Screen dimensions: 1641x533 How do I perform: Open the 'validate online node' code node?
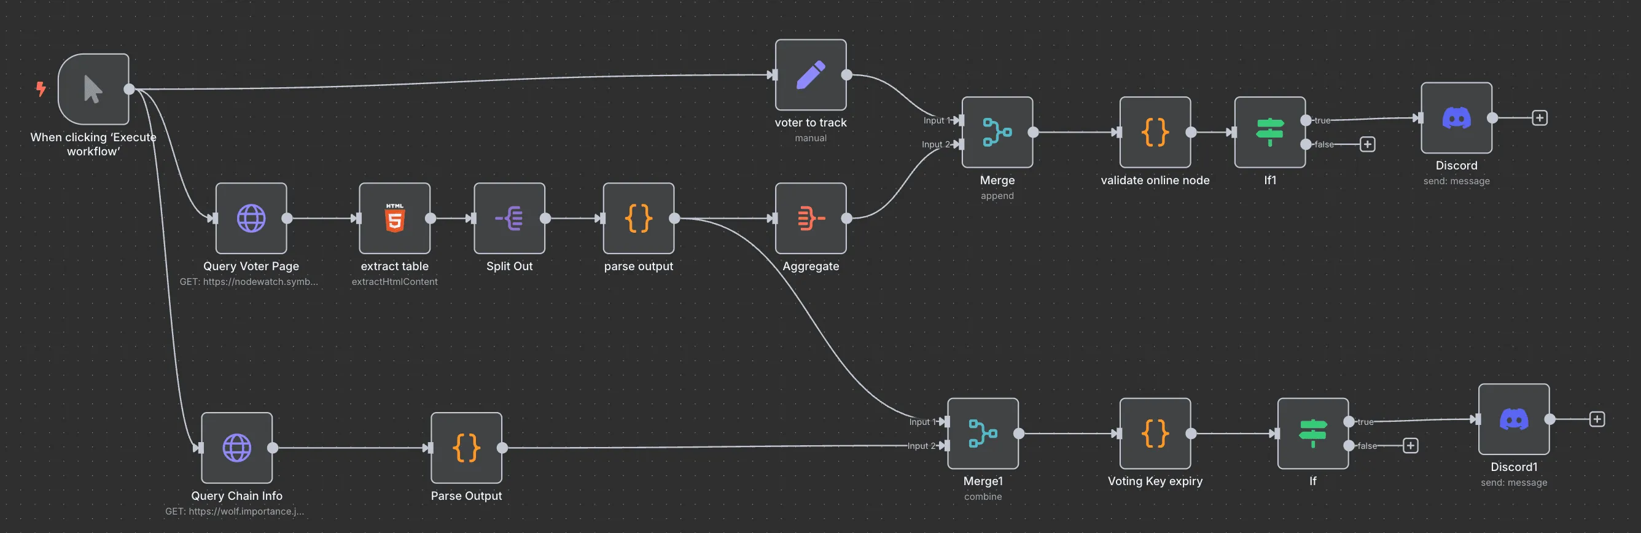1155,133
